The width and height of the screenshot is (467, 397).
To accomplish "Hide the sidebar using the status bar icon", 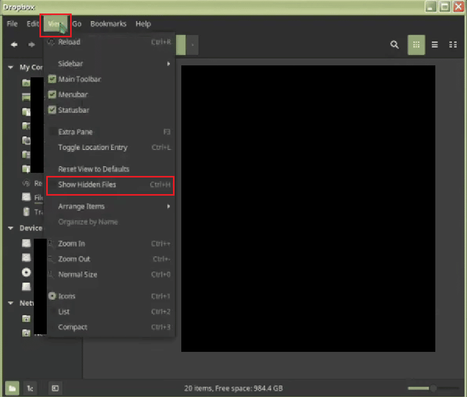I will tap(55, 388).
